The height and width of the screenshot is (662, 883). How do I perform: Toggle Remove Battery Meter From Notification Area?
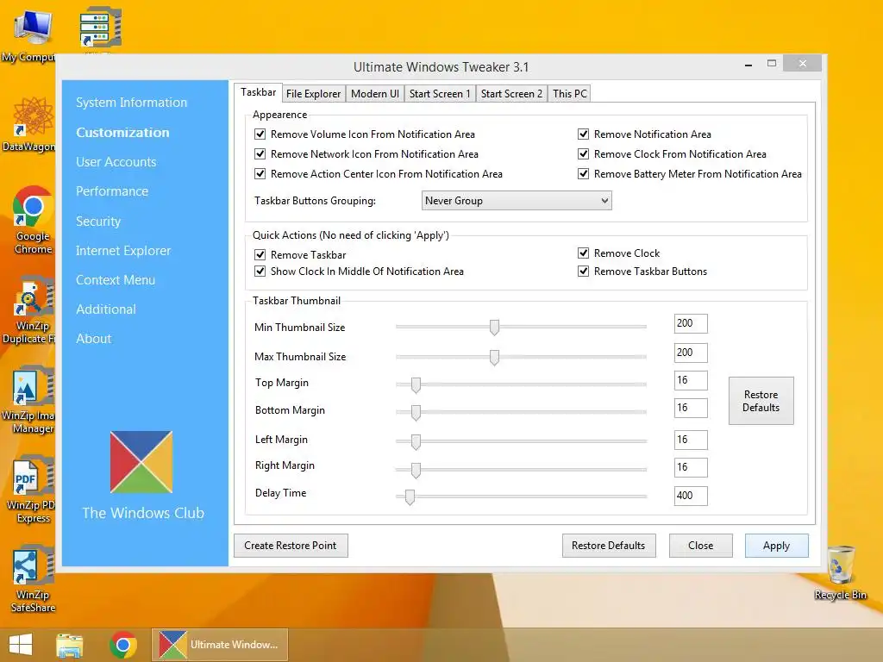coord(584,173)
